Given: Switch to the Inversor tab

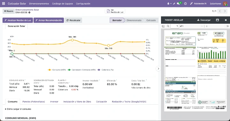Looking at the screenshot, I should (54, 101).
